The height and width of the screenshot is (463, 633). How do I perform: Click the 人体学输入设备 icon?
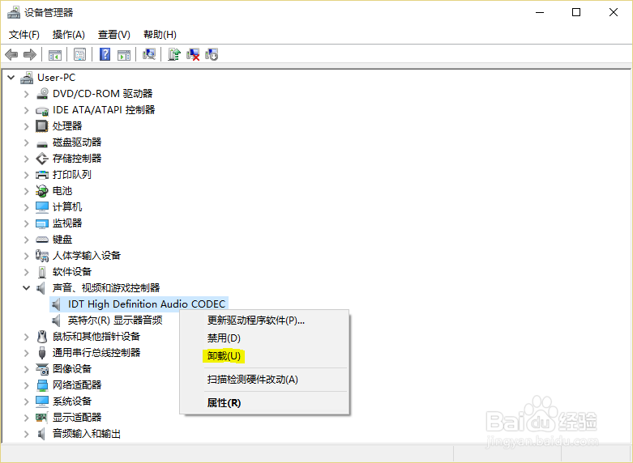click(42, 256)
